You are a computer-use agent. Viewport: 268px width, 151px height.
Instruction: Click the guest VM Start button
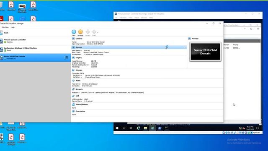pos(117,128)
